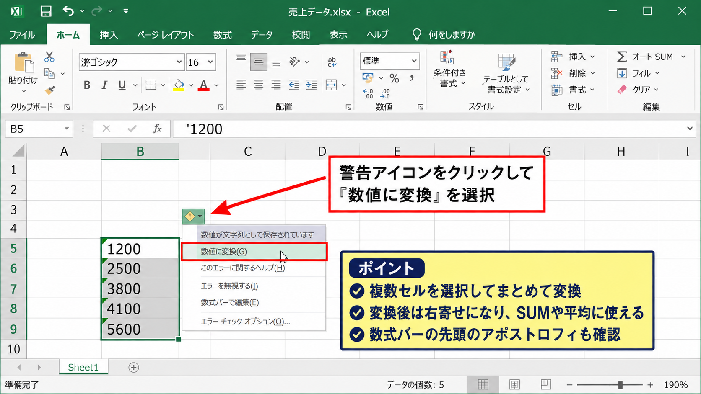Center text horizontally
The image size is (701, 394).
click(259, 85)
